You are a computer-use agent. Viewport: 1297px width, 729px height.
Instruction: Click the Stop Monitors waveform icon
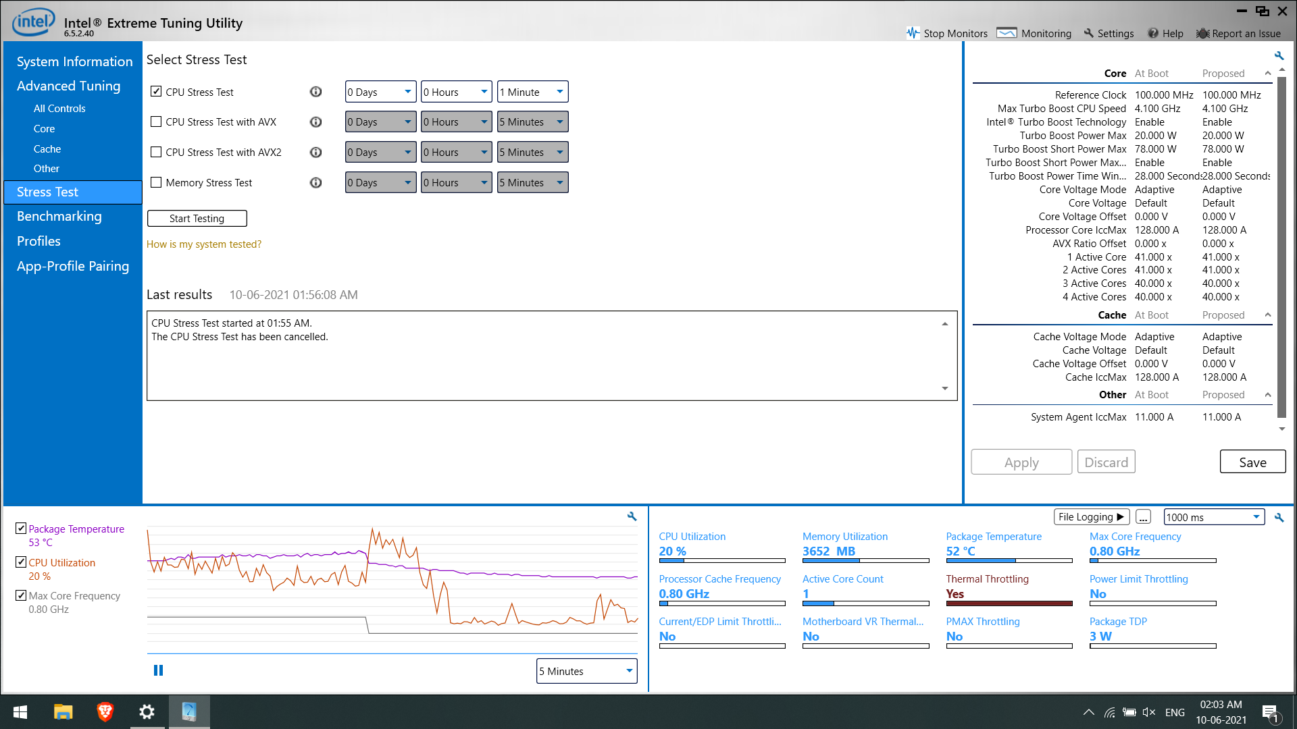coord(913,33)
